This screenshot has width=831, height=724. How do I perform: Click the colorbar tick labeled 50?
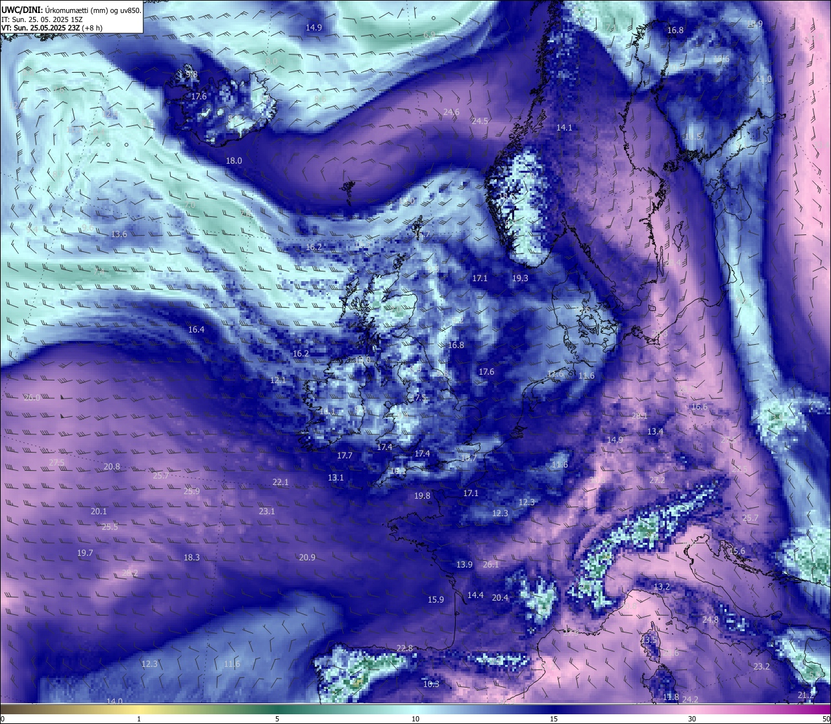click(x=826, y=719)
